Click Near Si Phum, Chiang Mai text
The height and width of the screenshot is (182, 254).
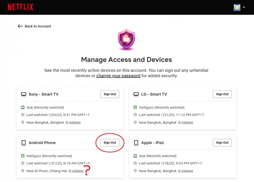[47, 171]
